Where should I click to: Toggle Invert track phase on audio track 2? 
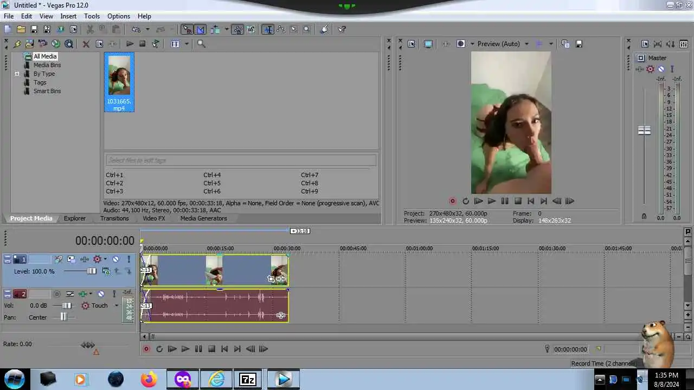click(x=70, y=294)
